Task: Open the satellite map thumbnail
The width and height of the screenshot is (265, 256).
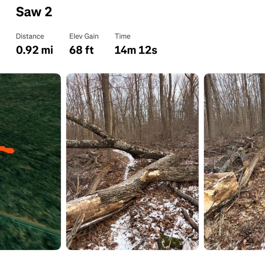Action: [x=30, y=161]
